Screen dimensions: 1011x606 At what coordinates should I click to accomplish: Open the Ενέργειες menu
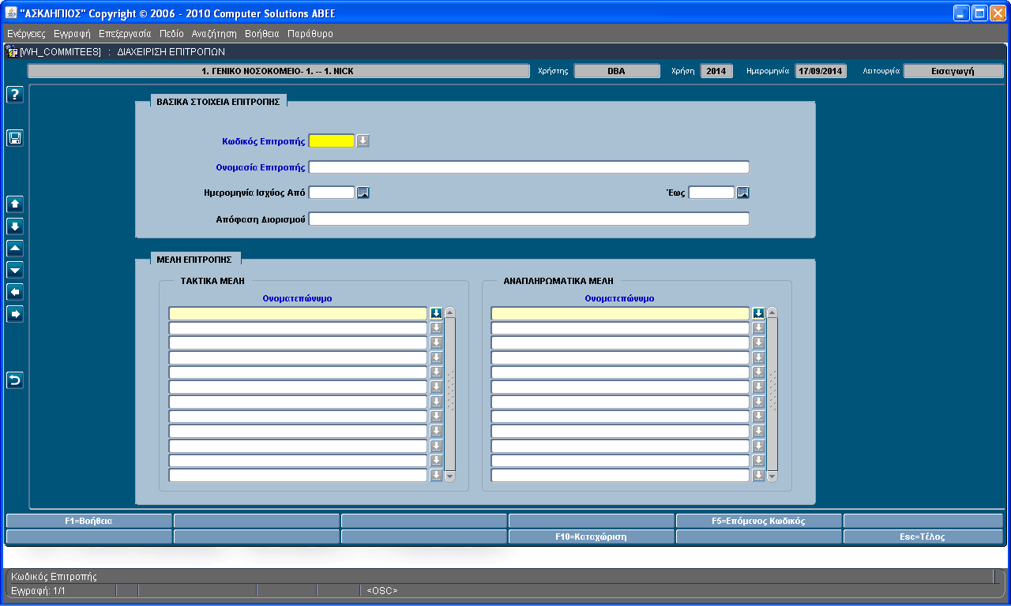pyautogui.click(x=26, y=34)
